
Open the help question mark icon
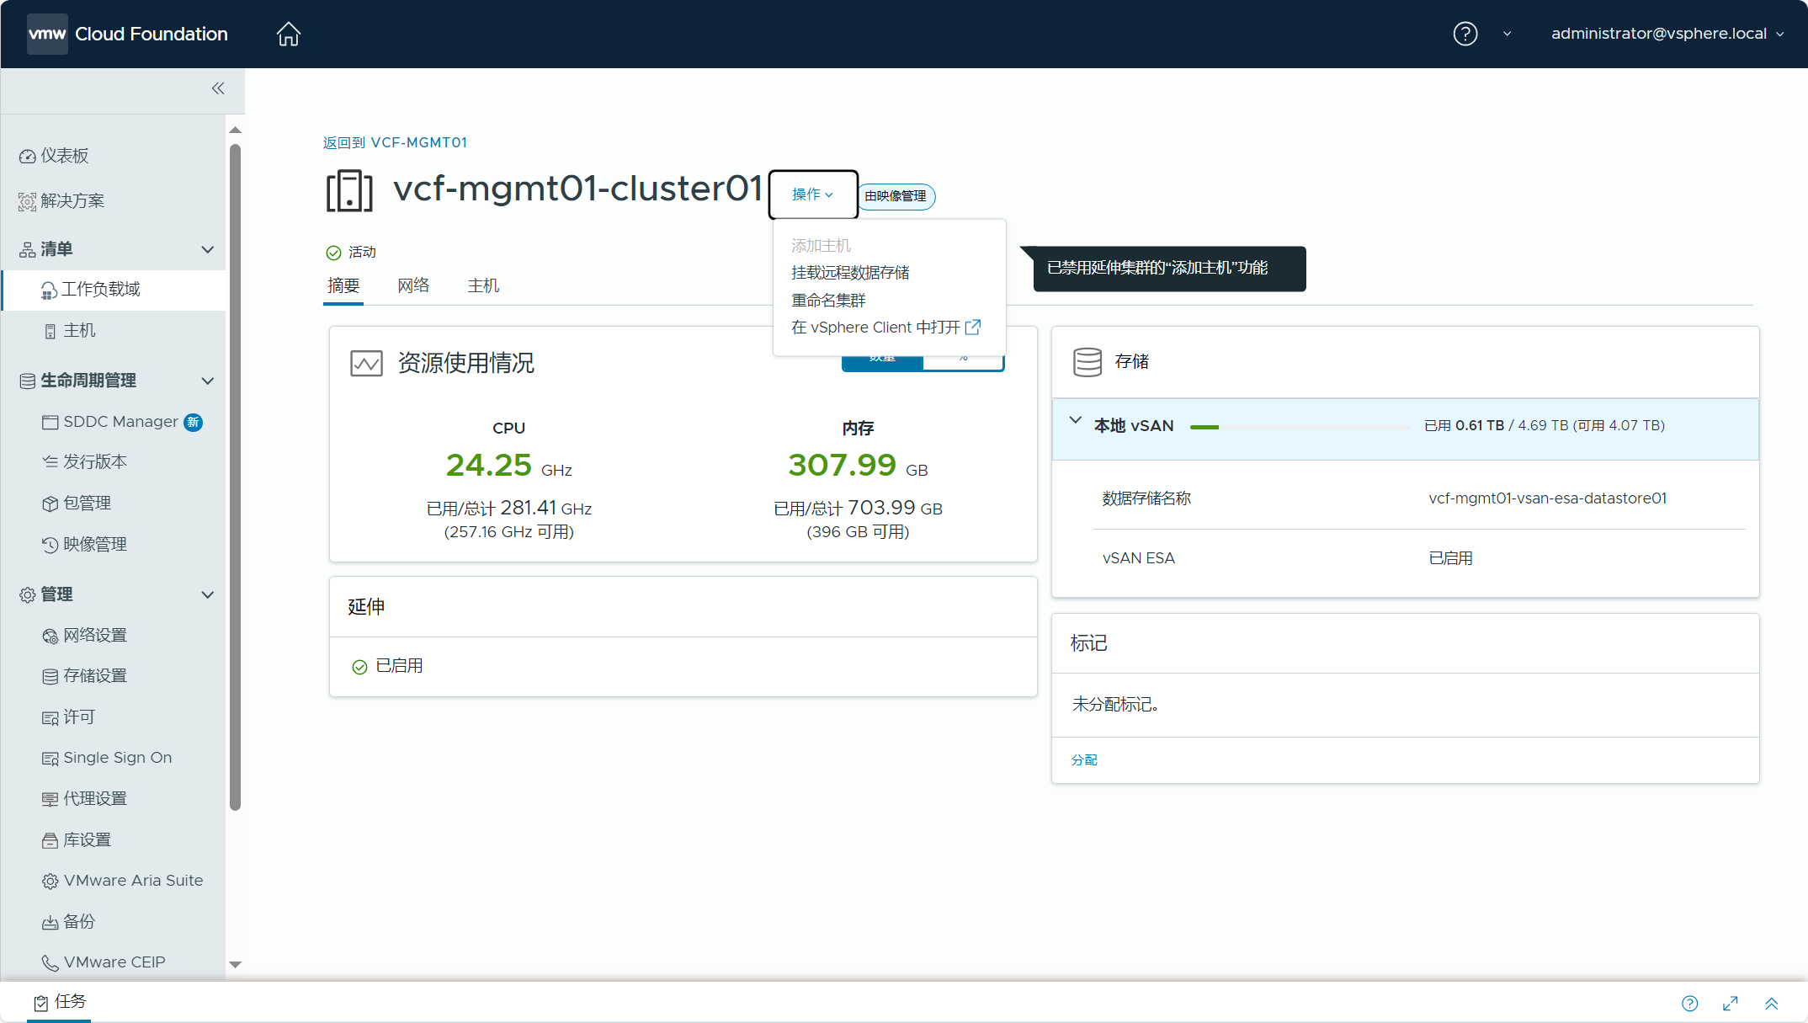pos(1465,34)
